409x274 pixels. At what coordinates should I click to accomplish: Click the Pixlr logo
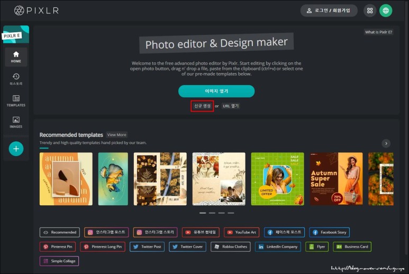tap(37, 11)
